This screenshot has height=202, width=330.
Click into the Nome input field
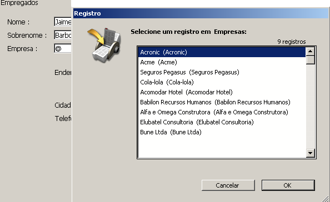click(x=63, y=22)
